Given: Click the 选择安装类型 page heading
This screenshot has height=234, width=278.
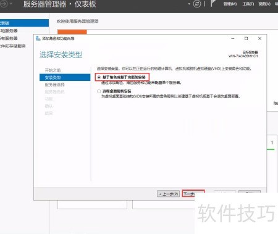Looking at the screenshot, I should 61,55.
